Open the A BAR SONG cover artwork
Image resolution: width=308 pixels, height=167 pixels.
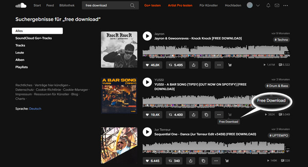pyautogui.click(x=119, y=96)
